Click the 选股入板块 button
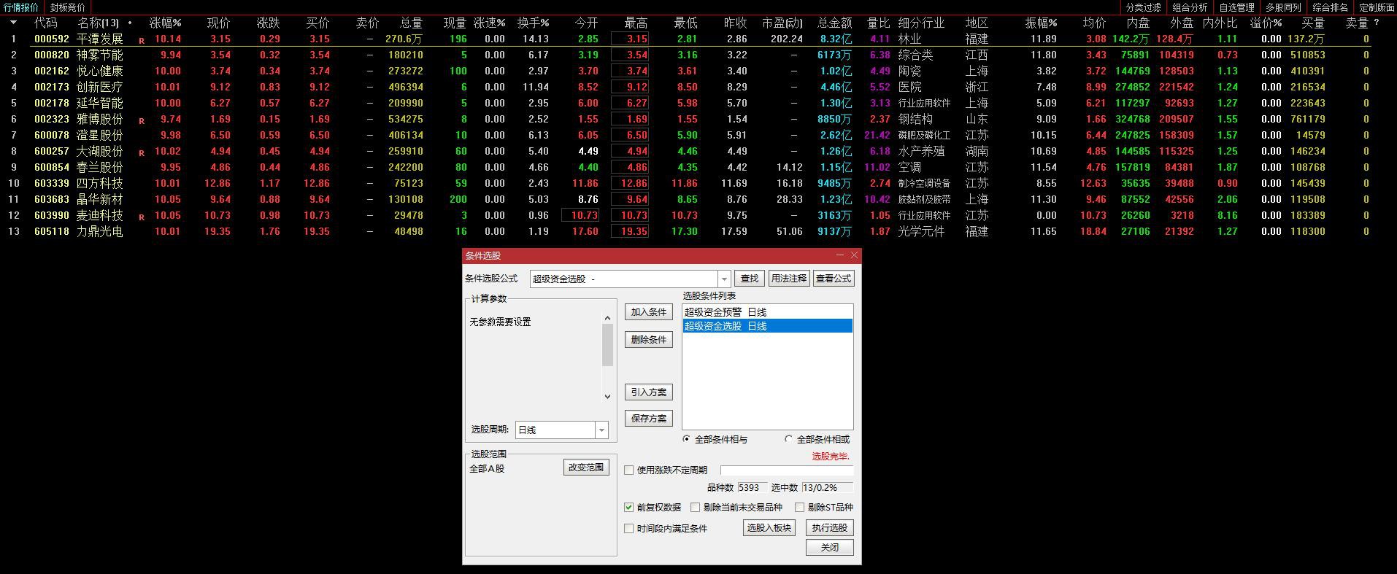This screenshot has height=574, width=1397. (x=769, y=528)
